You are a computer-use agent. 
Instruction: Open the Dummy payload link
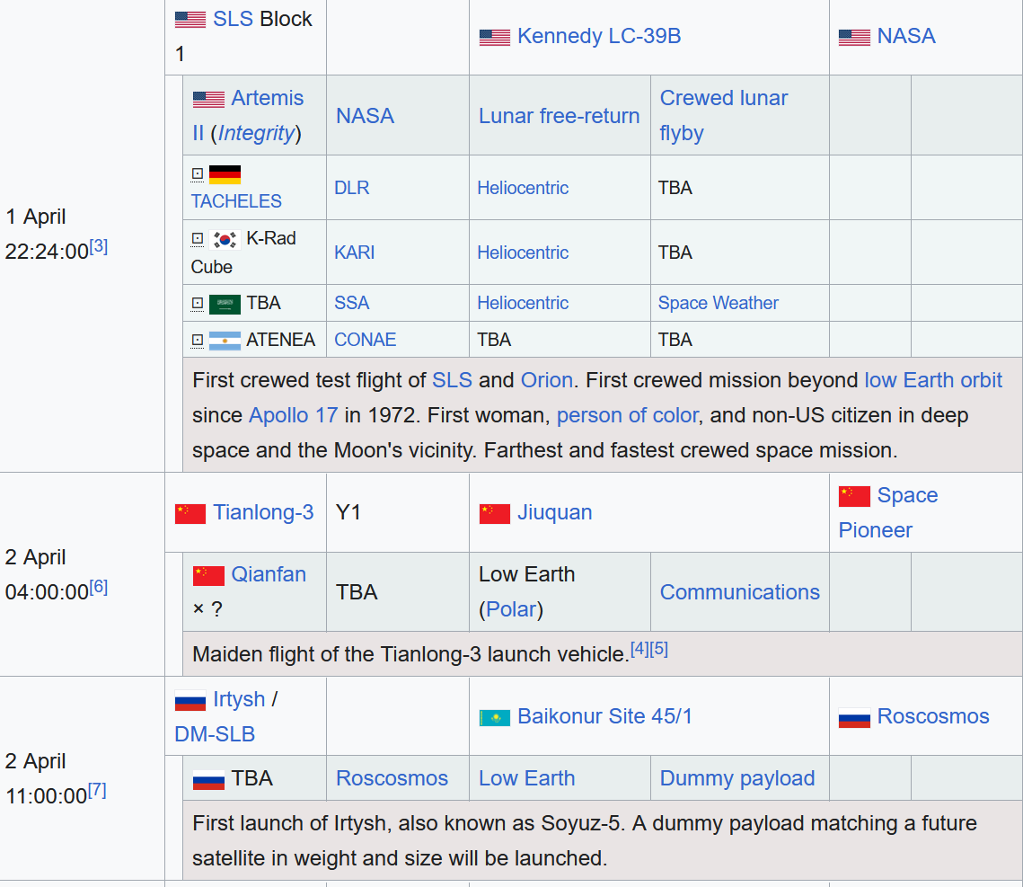[737, 778]
